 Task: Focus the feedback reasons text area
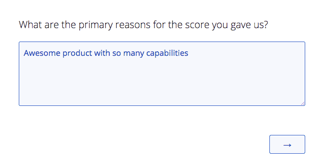[x=162, y=74]
